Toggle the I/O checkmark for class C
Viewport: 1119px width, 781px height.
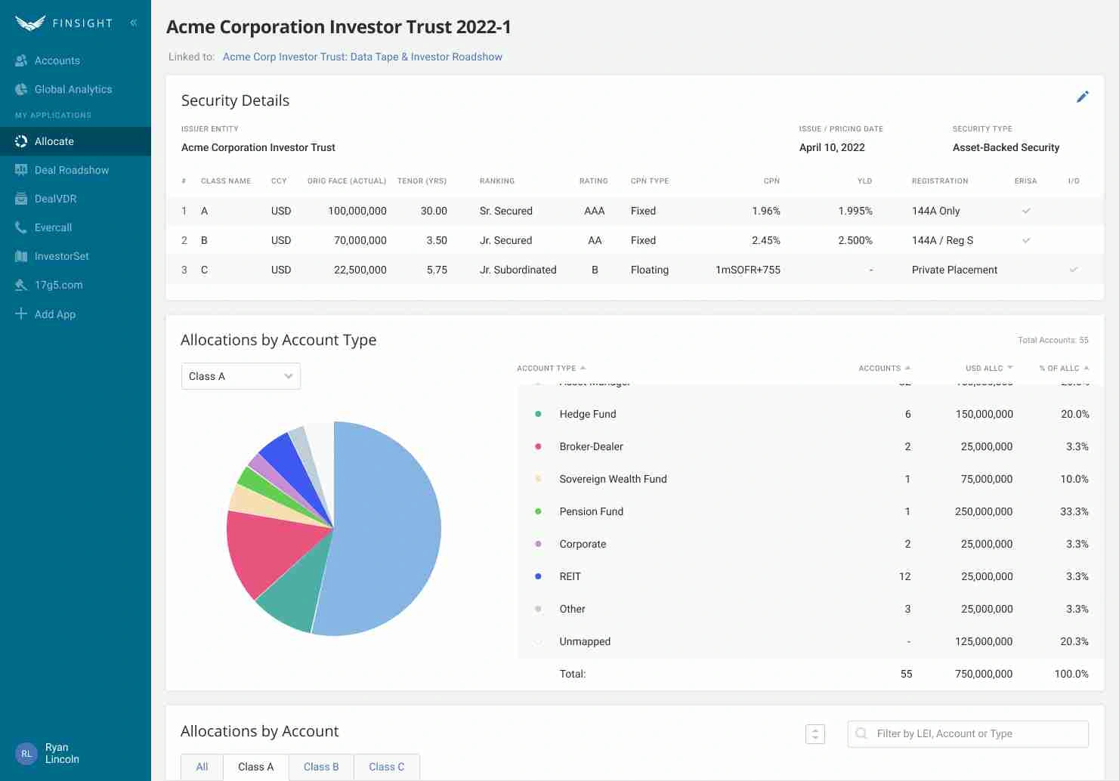coord(1073,270)
